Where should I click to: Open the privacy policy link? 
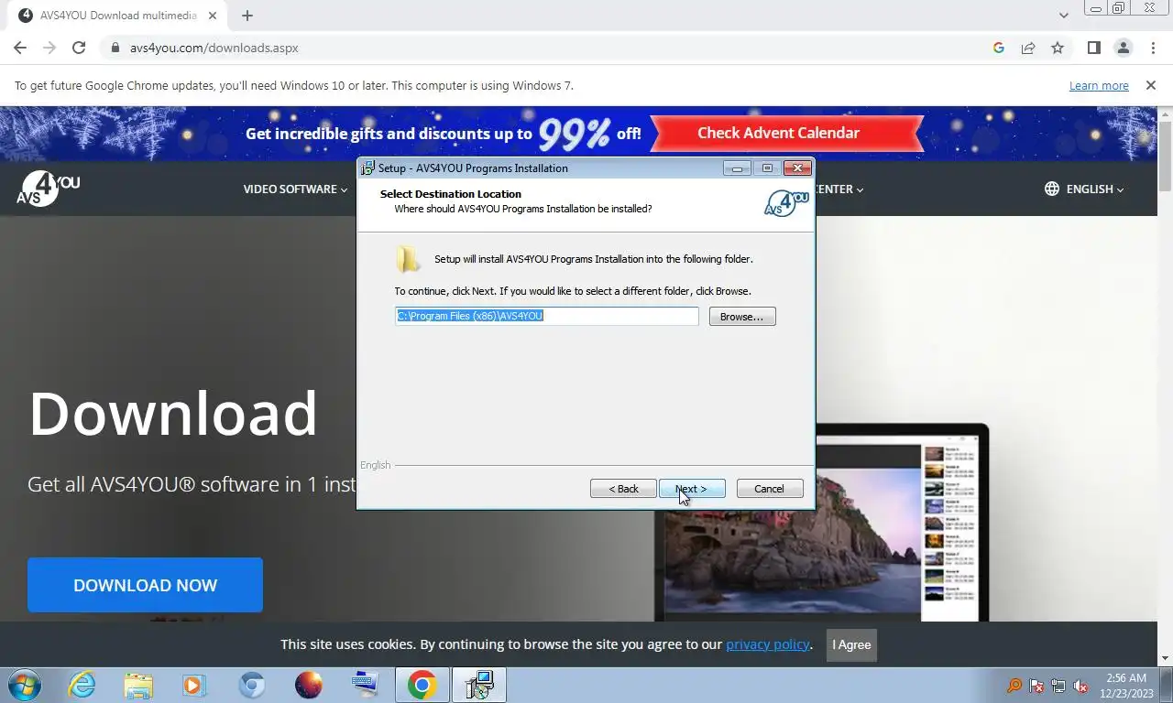coord(767,644)
